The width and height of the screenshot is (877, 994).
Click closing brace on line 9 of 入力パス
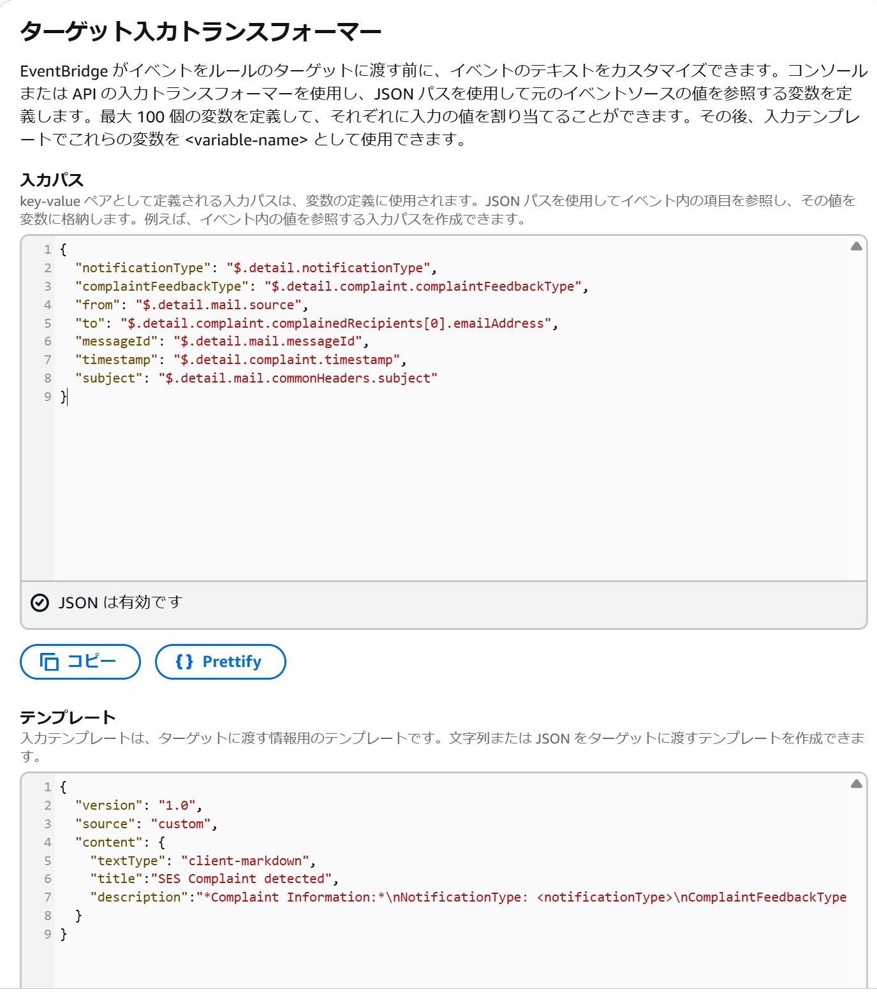(63, 397)
